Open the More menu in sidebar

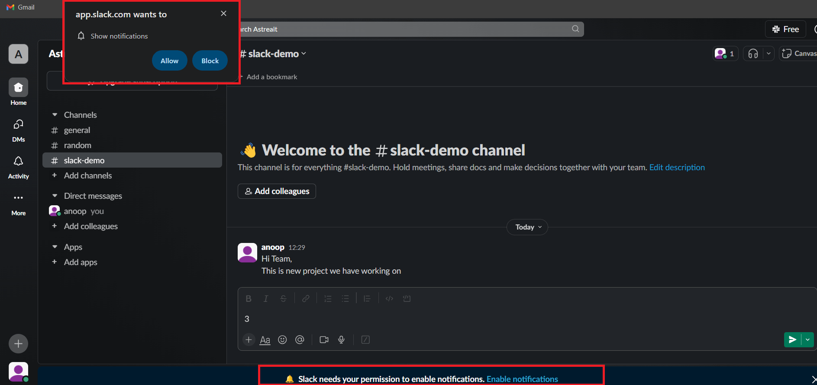tap(19, 204)
